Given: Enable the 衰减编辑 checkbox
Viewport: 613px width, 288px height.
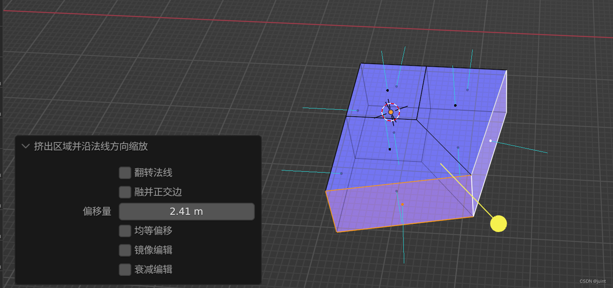Looking at the screenshot, I should (125, 269).
